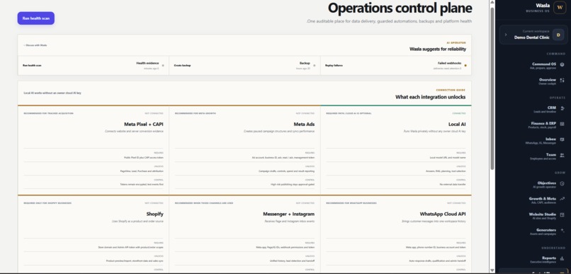571x274 pixels.
Task: Click the Objectives clock icon
Action: click(562, 183)
